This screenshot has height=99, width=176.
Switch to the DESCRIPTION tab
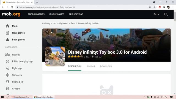[75, 66]
